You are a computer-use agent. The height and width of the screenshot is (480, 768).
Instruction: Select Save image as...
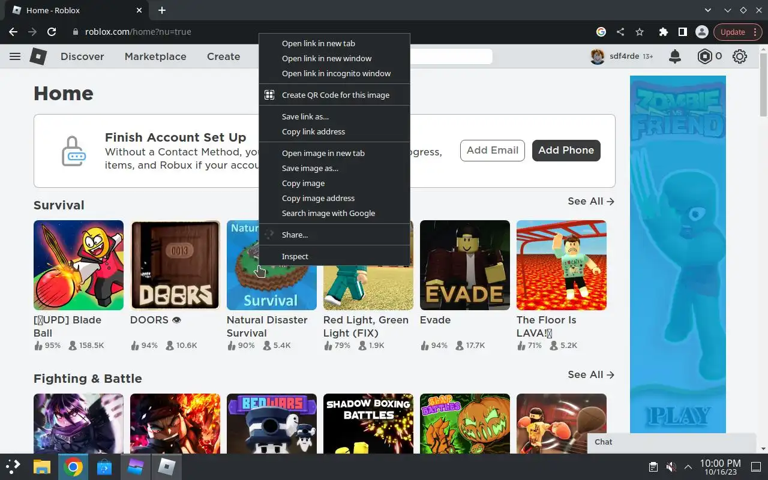tap(334, 168)
